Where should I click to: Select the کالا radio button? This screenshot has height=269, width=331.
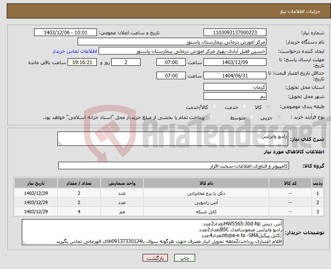click(268, 106)
